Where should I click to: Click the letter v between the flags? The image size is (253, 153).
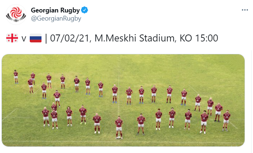[x=24, y=39]
